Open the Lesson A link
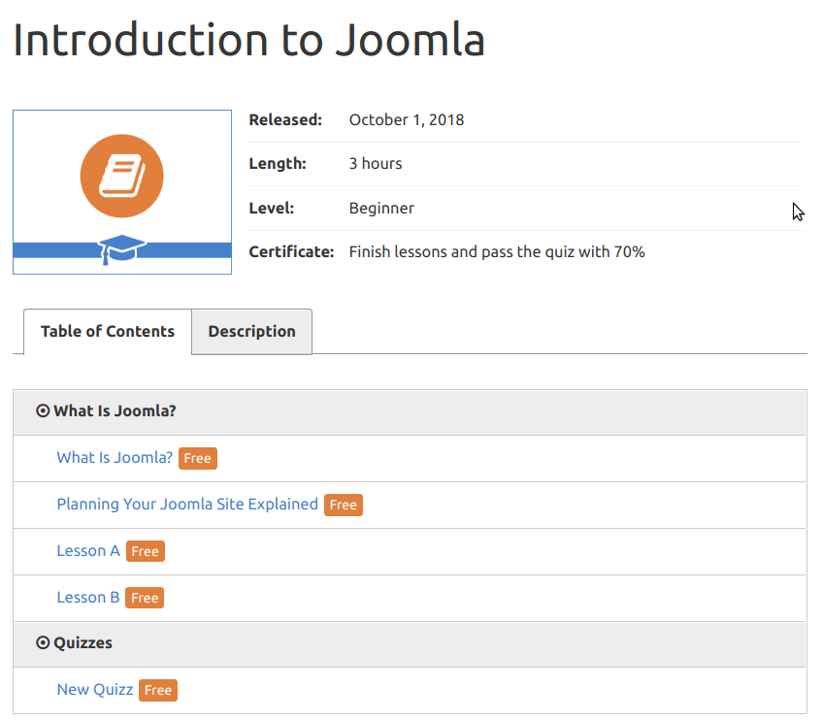The height and width of the screenshot is (720, 822). point(88,551)
